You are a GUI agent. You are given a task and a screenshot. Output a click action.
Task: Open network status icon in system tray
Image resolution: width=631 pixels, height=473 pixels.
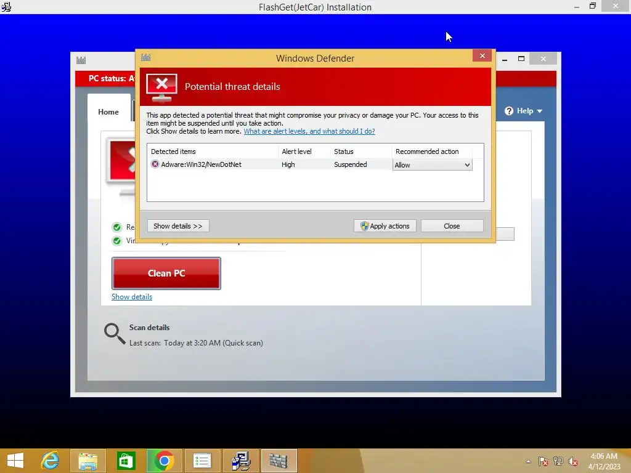point(558,461)
